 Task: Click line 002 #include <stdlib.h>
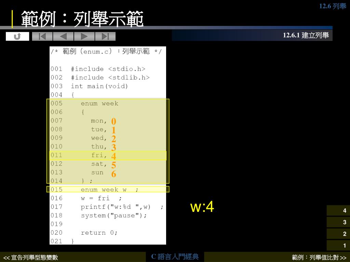[x=100, y=77]
